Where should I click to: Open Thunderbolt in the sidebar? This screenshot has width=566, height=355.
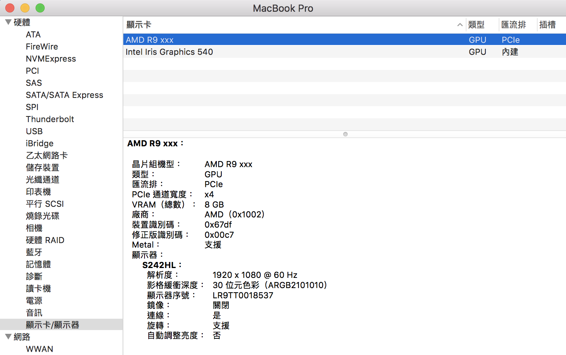tap(50, 119)
